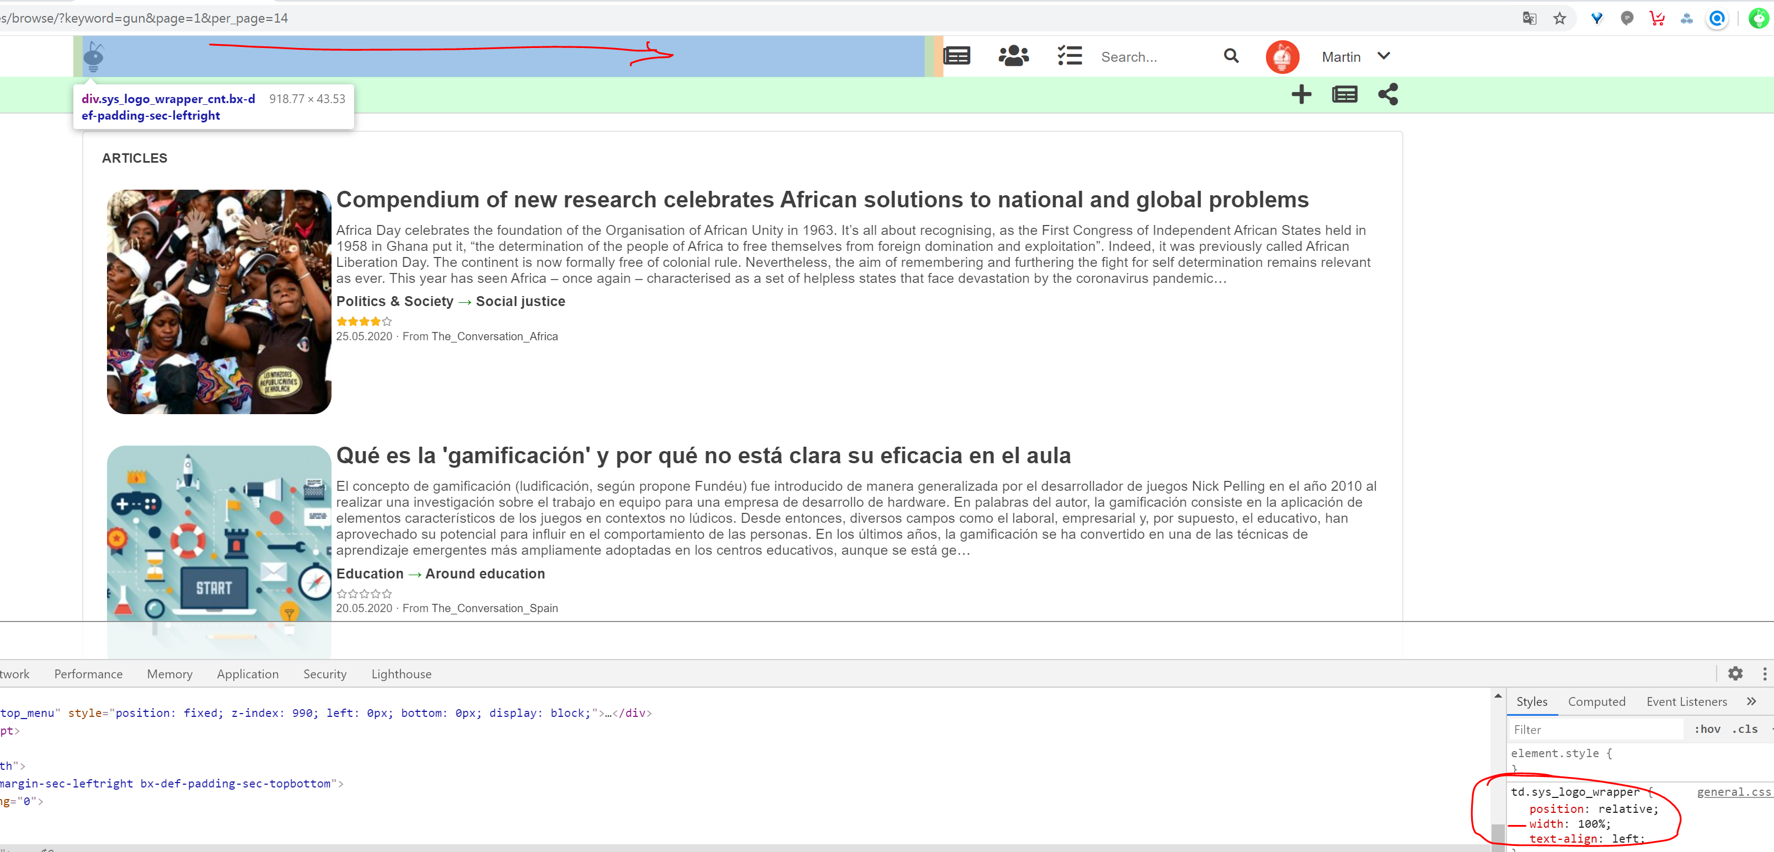Bookmark this page with the star icon
1774x852 pixels.
[x=1560, y=19]
